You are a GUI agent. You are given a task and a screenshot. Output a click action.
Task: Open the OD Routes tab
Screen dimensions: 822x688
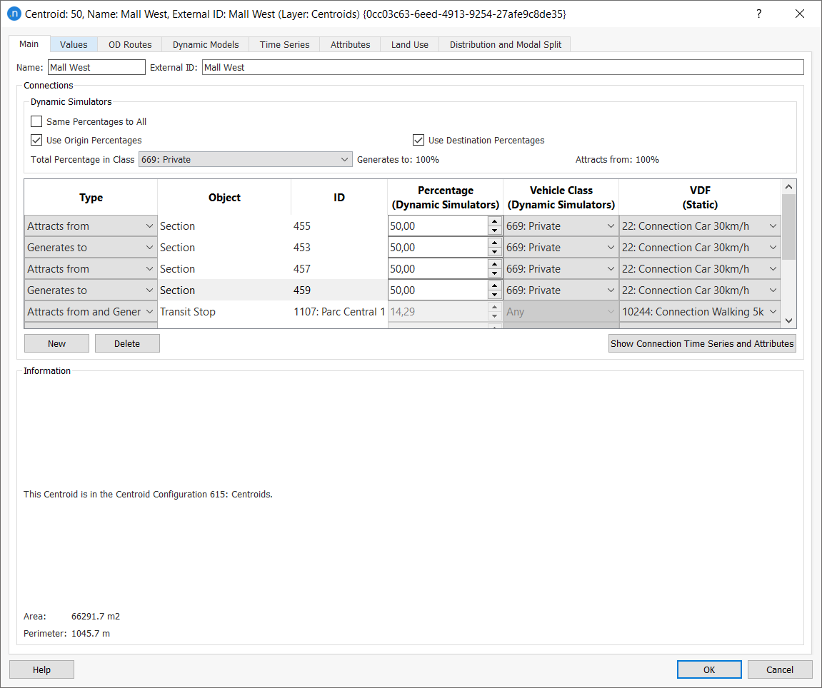129,44
